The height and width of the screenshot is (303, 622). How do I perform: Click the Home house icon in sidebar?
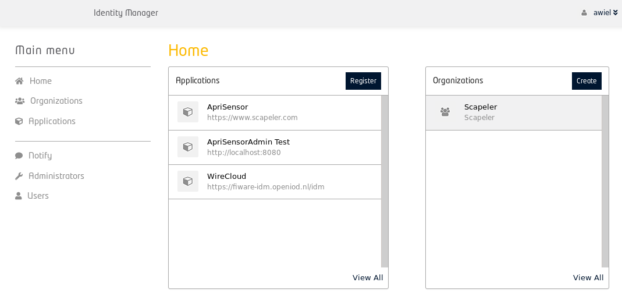click(19, 81)
